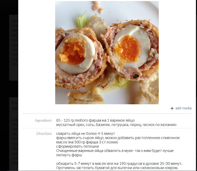Click the right egg half in the photo
197x171 pixels.
[x=131, y=47]
